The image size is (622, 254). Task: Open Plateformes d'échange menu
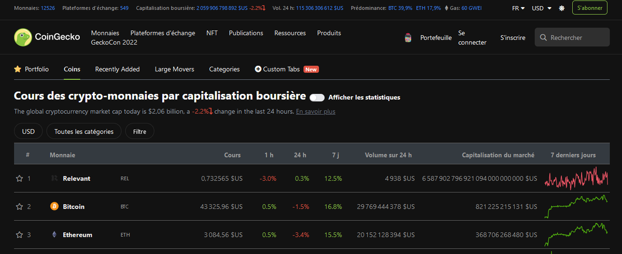(x=163, y=33)
